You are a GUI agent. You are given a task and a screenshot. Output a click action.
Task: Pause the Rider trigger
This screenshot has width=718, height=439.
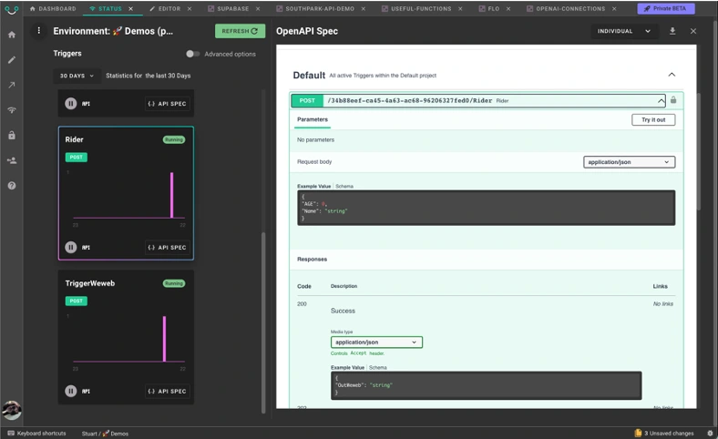70,247
